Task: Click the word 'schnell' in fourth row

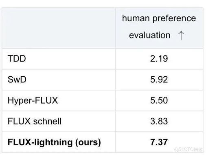Action: 47,121
